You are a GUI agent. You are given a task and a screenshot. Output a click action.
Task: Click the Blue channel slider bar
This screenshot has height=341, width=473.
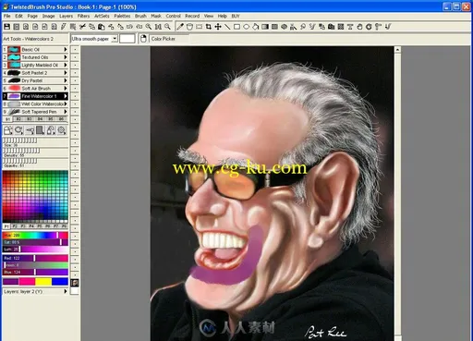coord(35,272)
